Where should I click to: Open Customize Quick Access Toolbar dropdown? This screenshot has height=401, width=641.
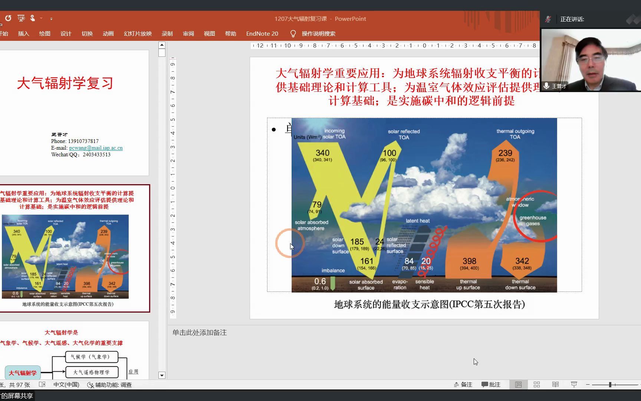click(51, 18)
